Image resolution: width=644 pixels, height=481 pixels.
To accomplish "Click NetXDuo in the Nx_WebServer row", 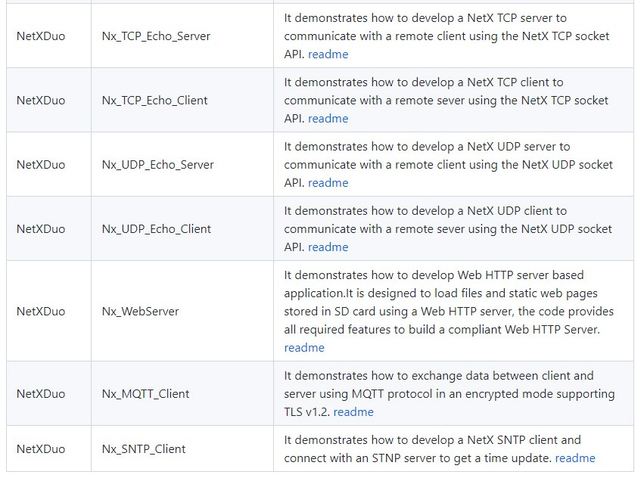I will pos(41,312).
